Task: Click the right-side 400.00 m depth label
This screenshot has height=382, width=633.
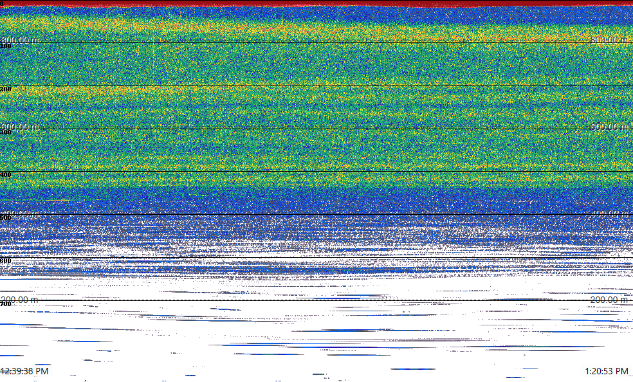Action: coord(609,214)
